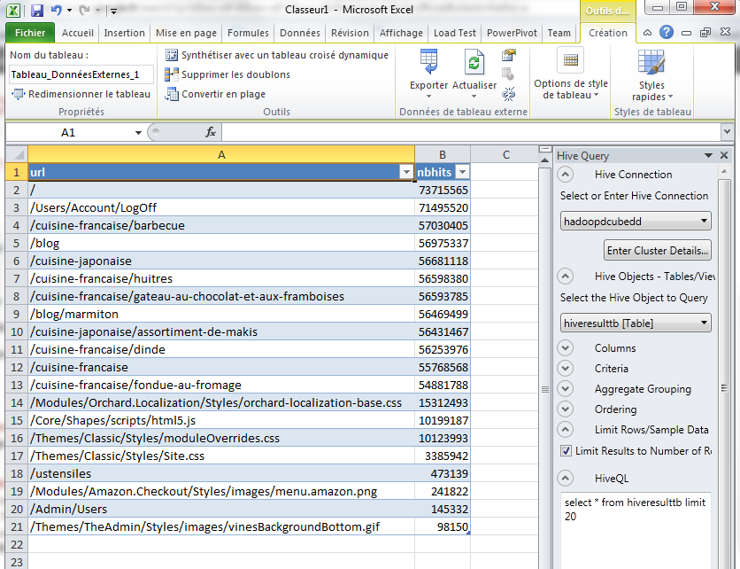
Task: Select the Création tab
Action: pyautogui.click(x=608, y=33)
